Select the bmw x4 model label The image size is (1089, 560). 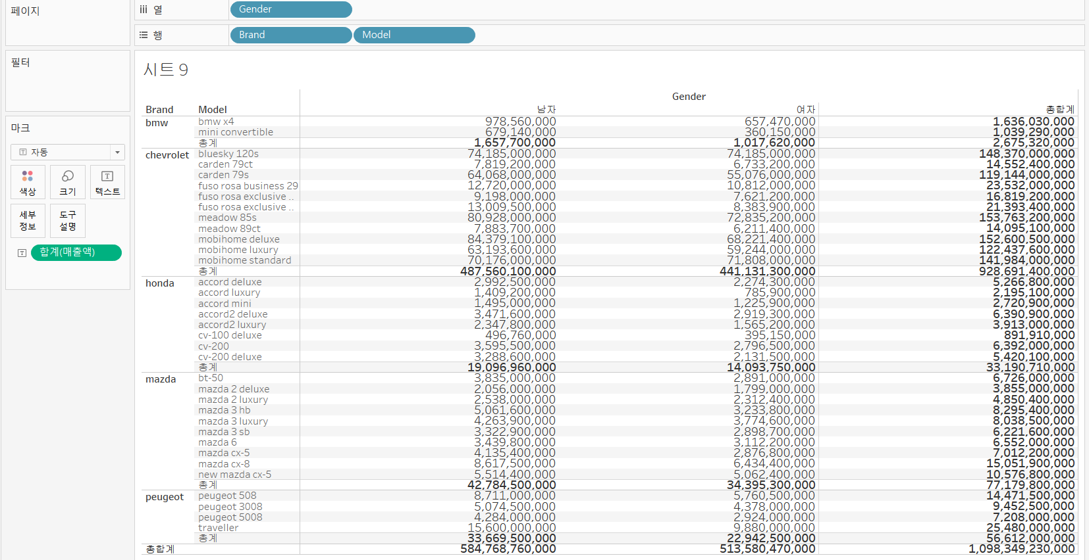click(x=216, y=122)
